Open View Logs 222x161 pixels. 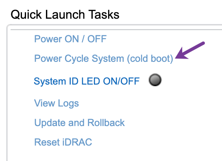(x=57, y=103)
